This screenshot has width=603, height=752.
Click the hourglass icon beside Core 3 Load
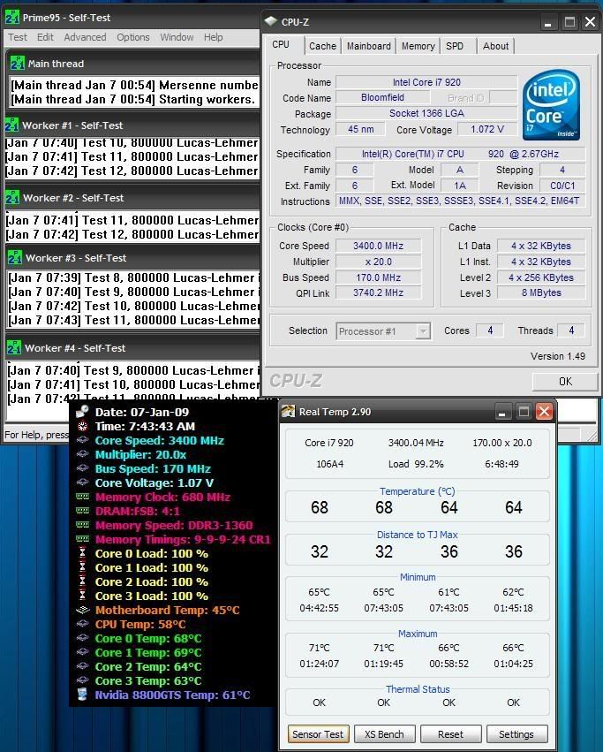click(x=83, y=596)
